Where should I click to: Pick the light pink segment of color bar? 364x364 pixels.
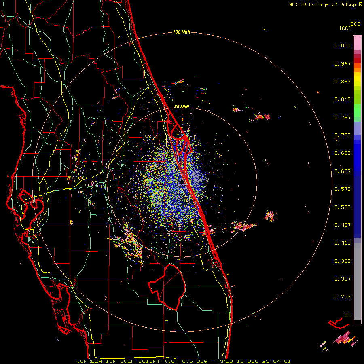click(357, 43)
